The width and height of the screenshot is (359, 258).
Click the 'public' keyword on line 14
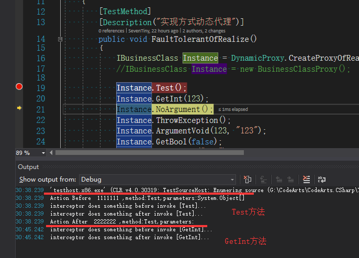click(x=111, y=39)
